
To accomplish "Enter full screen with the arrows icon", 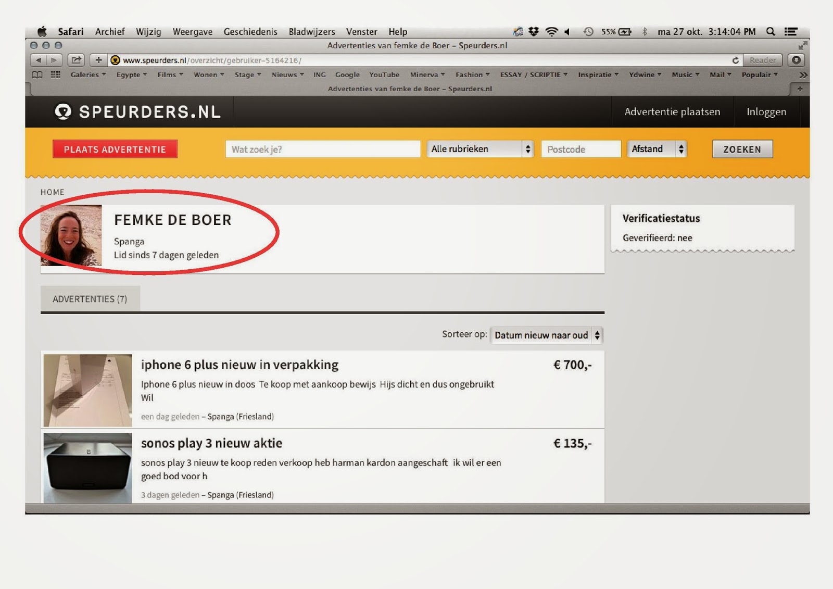I will click(803, 46).
